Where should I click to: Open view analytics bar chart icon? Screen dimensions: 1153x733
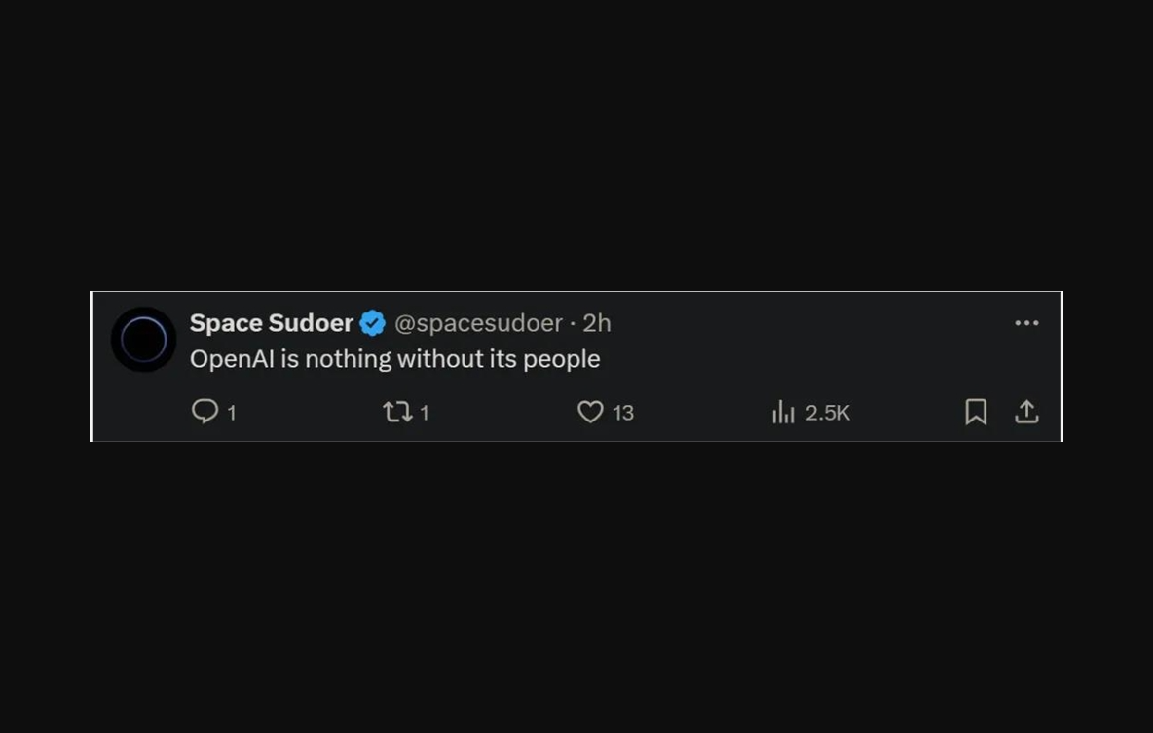pos(783,413)
